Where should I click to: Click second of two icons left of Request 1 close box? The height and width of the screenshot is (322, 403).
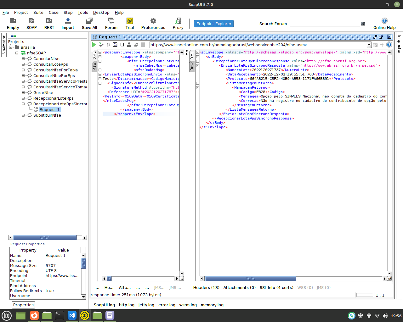(381, 37)
